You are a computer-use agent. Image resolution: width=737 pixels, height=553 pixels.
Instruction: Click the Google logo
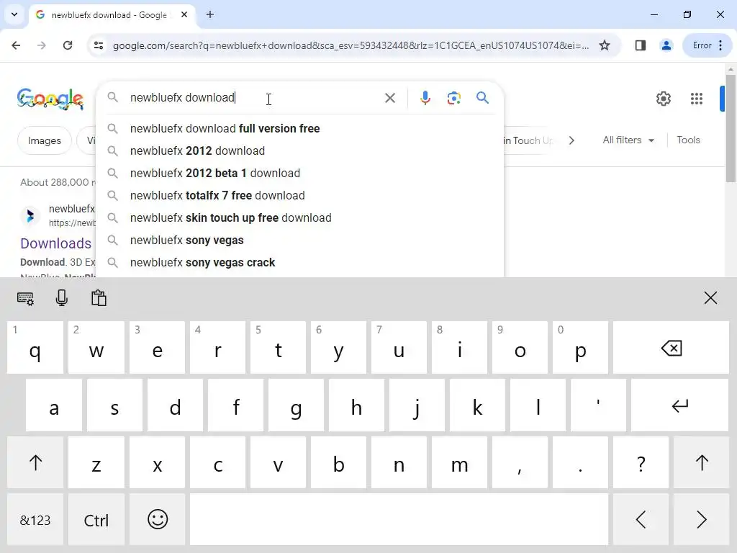[50, 99]
